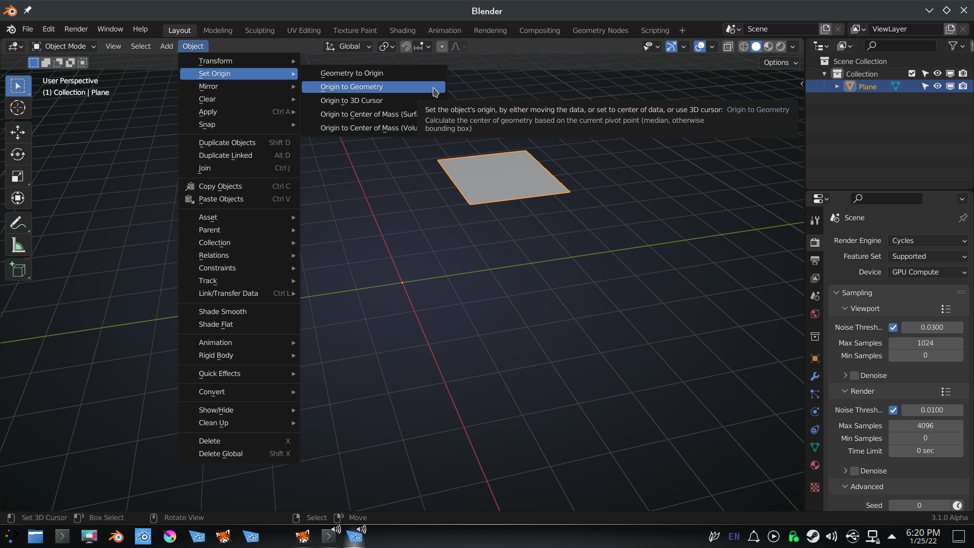
Task: Select the Measure ruler tool
Action: [x=18, y=246]
